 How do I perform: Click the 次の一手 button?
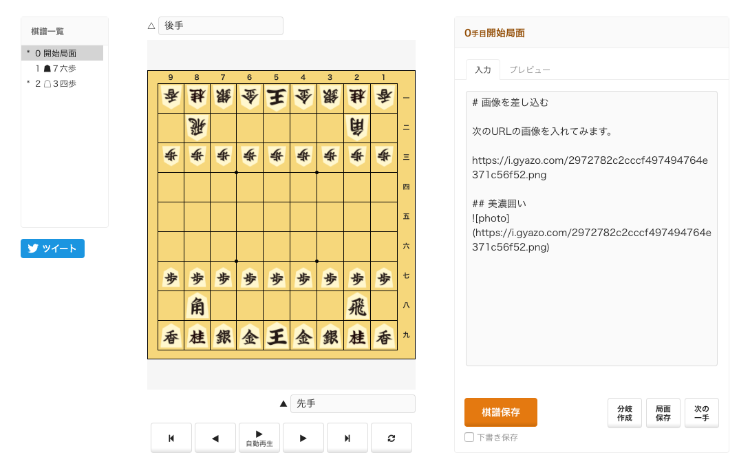click(x=702, y=413)
